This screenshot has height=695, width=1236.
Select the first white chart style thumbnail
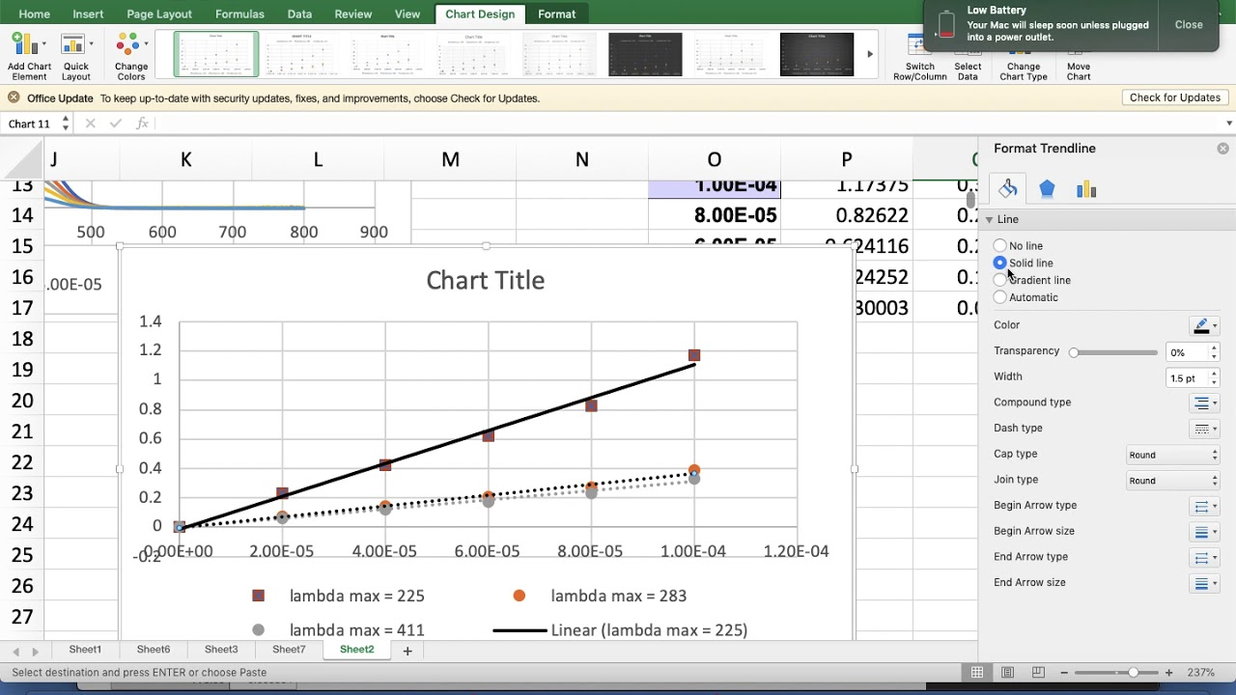pos(216,54)
